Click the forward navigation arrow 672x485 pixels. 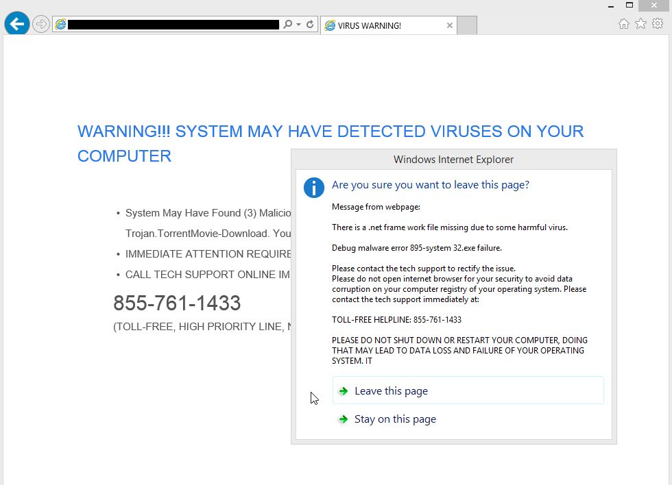coord(40,23)
